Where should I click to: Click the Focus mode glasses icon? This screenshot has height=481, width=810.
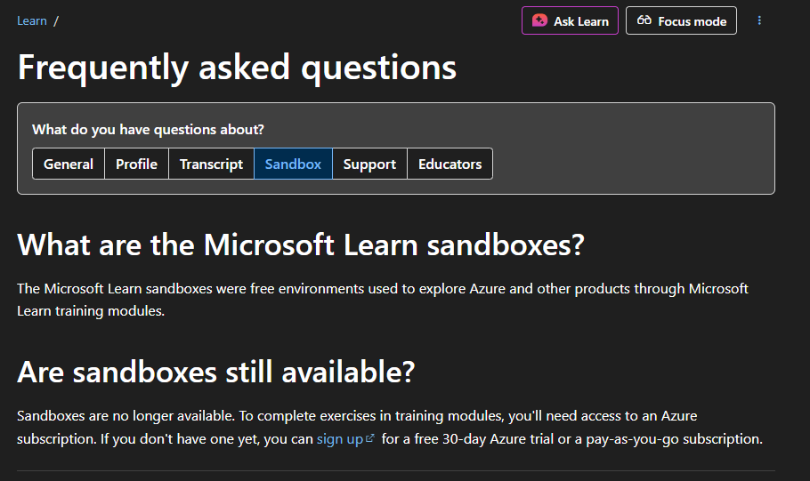tap(644, 20)
